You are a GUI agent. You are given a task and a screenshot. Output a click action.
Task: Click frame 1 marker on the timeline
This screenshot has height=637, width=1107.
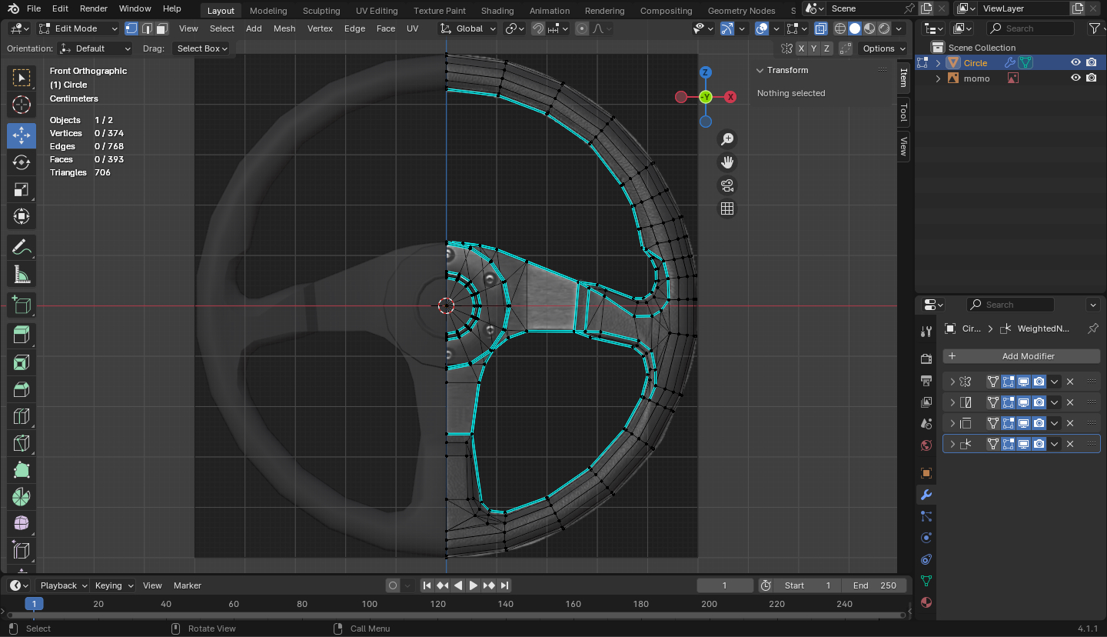pyautogui.click(x=34, y=604)
